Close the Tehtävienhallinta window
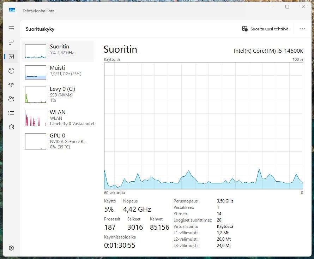The image size is (314, 259). (x=303, y=7)
